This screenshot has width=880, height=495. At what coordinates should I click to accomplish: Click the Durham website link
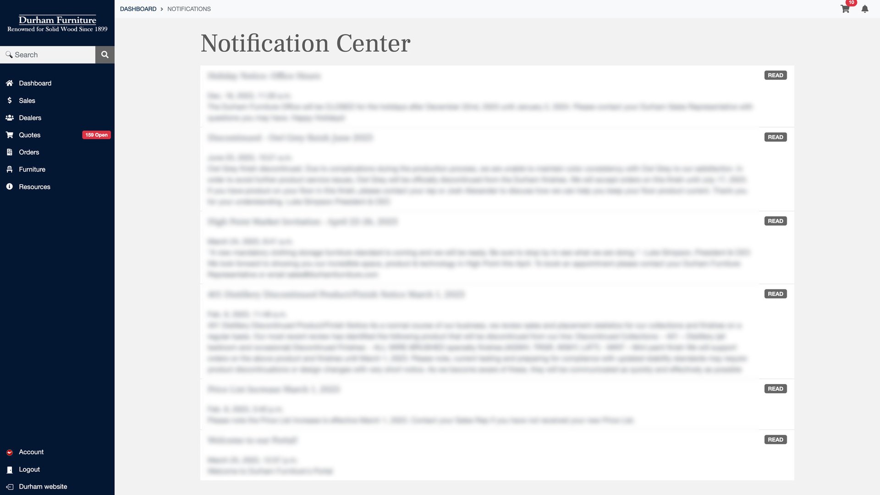pos(43,487)
